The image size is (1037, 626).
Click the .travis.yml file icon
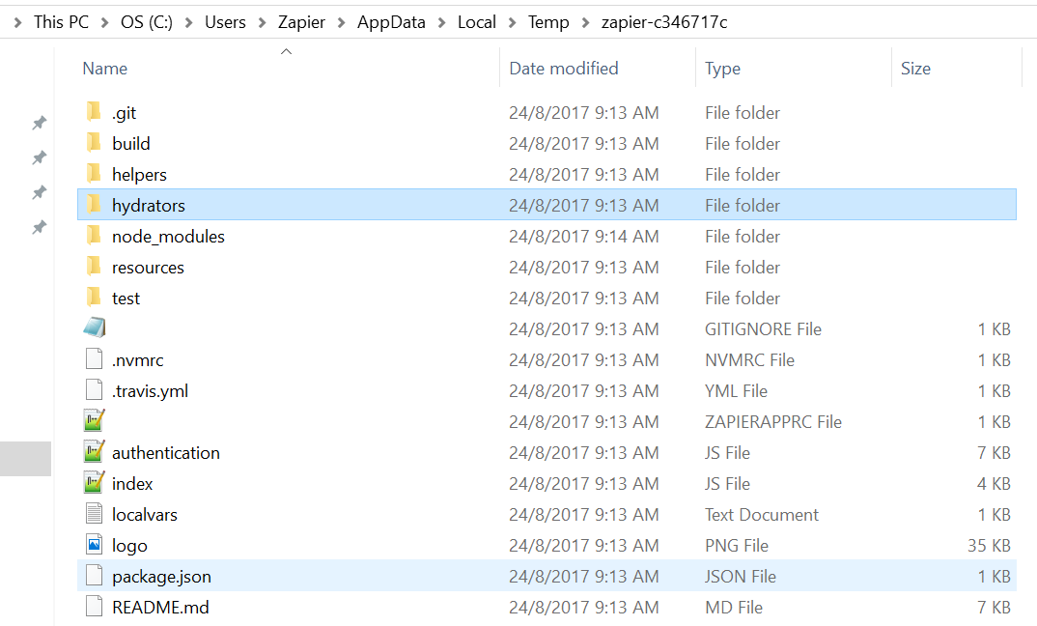[x=94, y=389]
